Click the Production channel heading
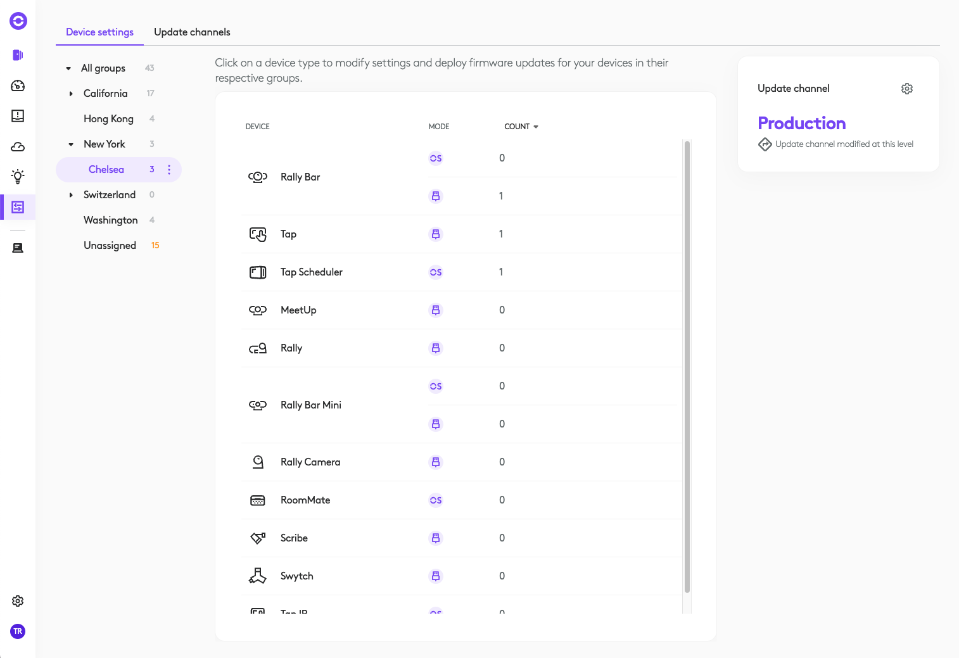The height and width of the screenshot is (658, 959). (x=801, y=123)
